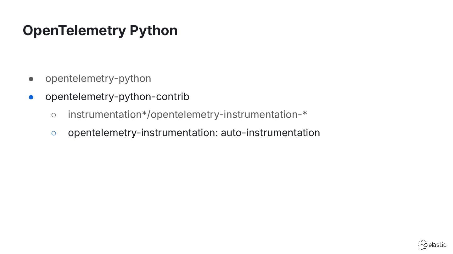Click "instrumentation*" before the slash
Image resolution: width=453 pixels, height=254 pixels.
(107, 114)
